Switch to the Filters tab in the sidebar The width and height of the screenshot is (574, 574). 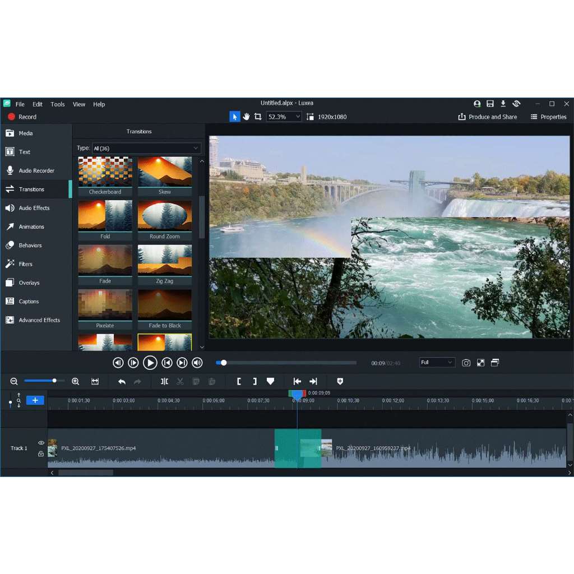pyautogui.click(x=26, y=264)
